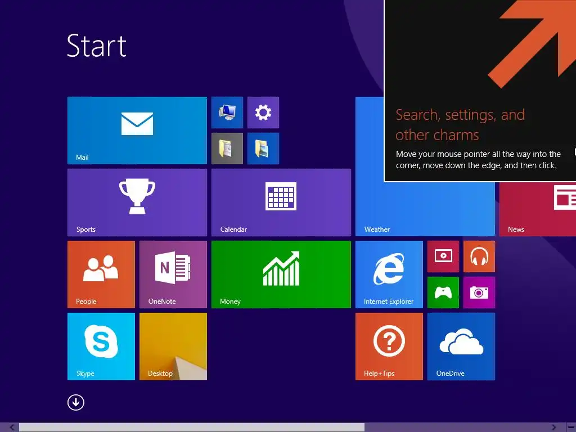576x432 pixels.
Task: Launch Internet Explorer tile
Action: pos(389,274)
